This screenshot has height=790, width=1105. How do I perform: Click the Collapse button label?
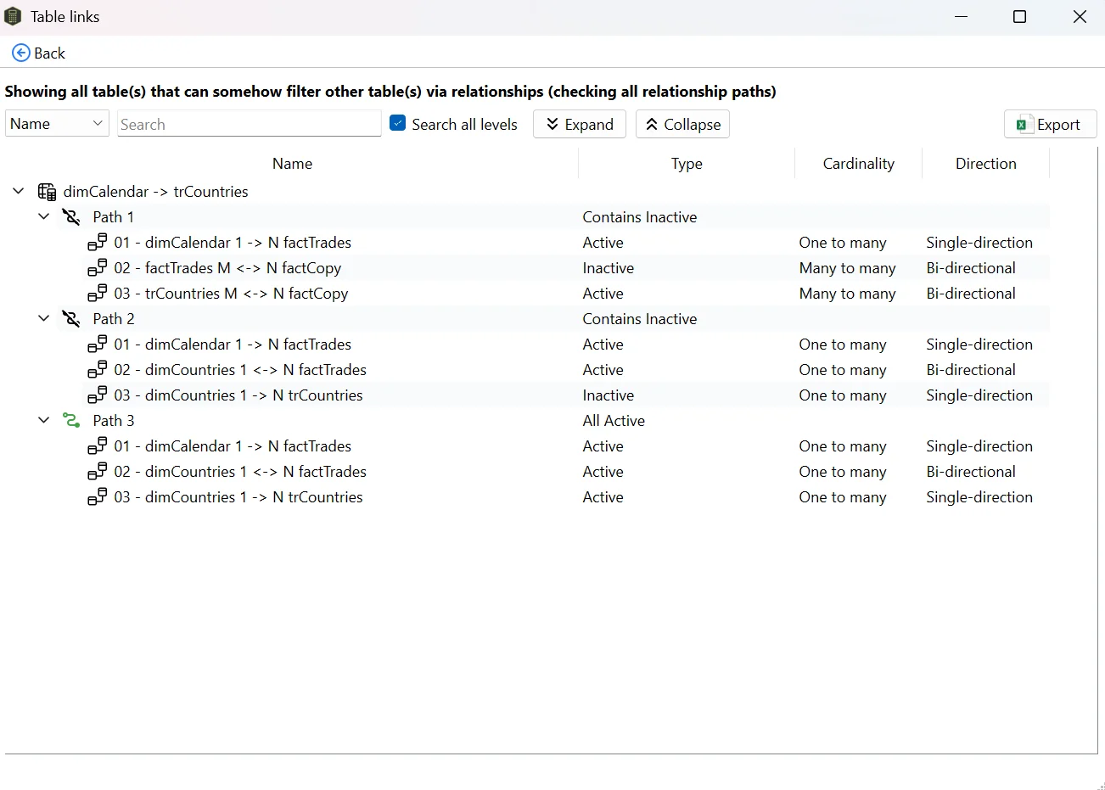point(692,125)
